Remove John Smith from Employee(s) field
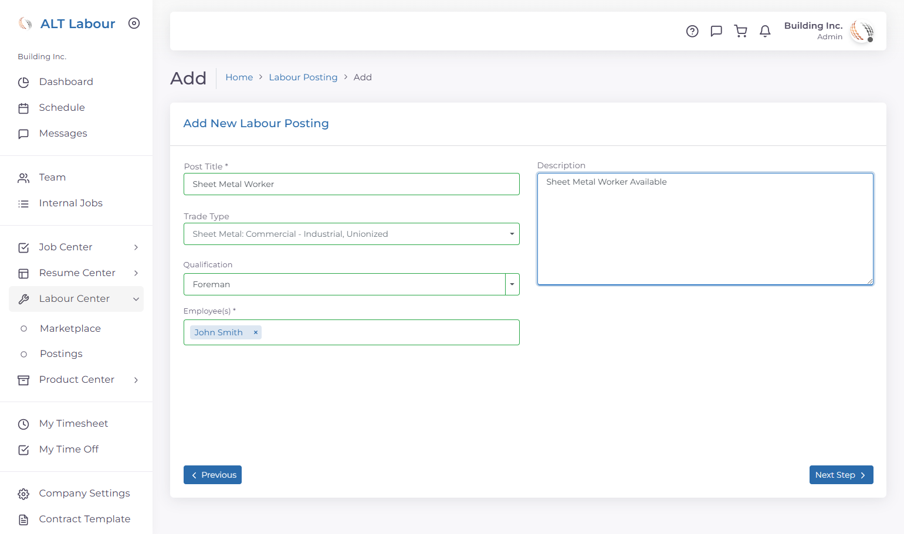 tap(256, 332)
